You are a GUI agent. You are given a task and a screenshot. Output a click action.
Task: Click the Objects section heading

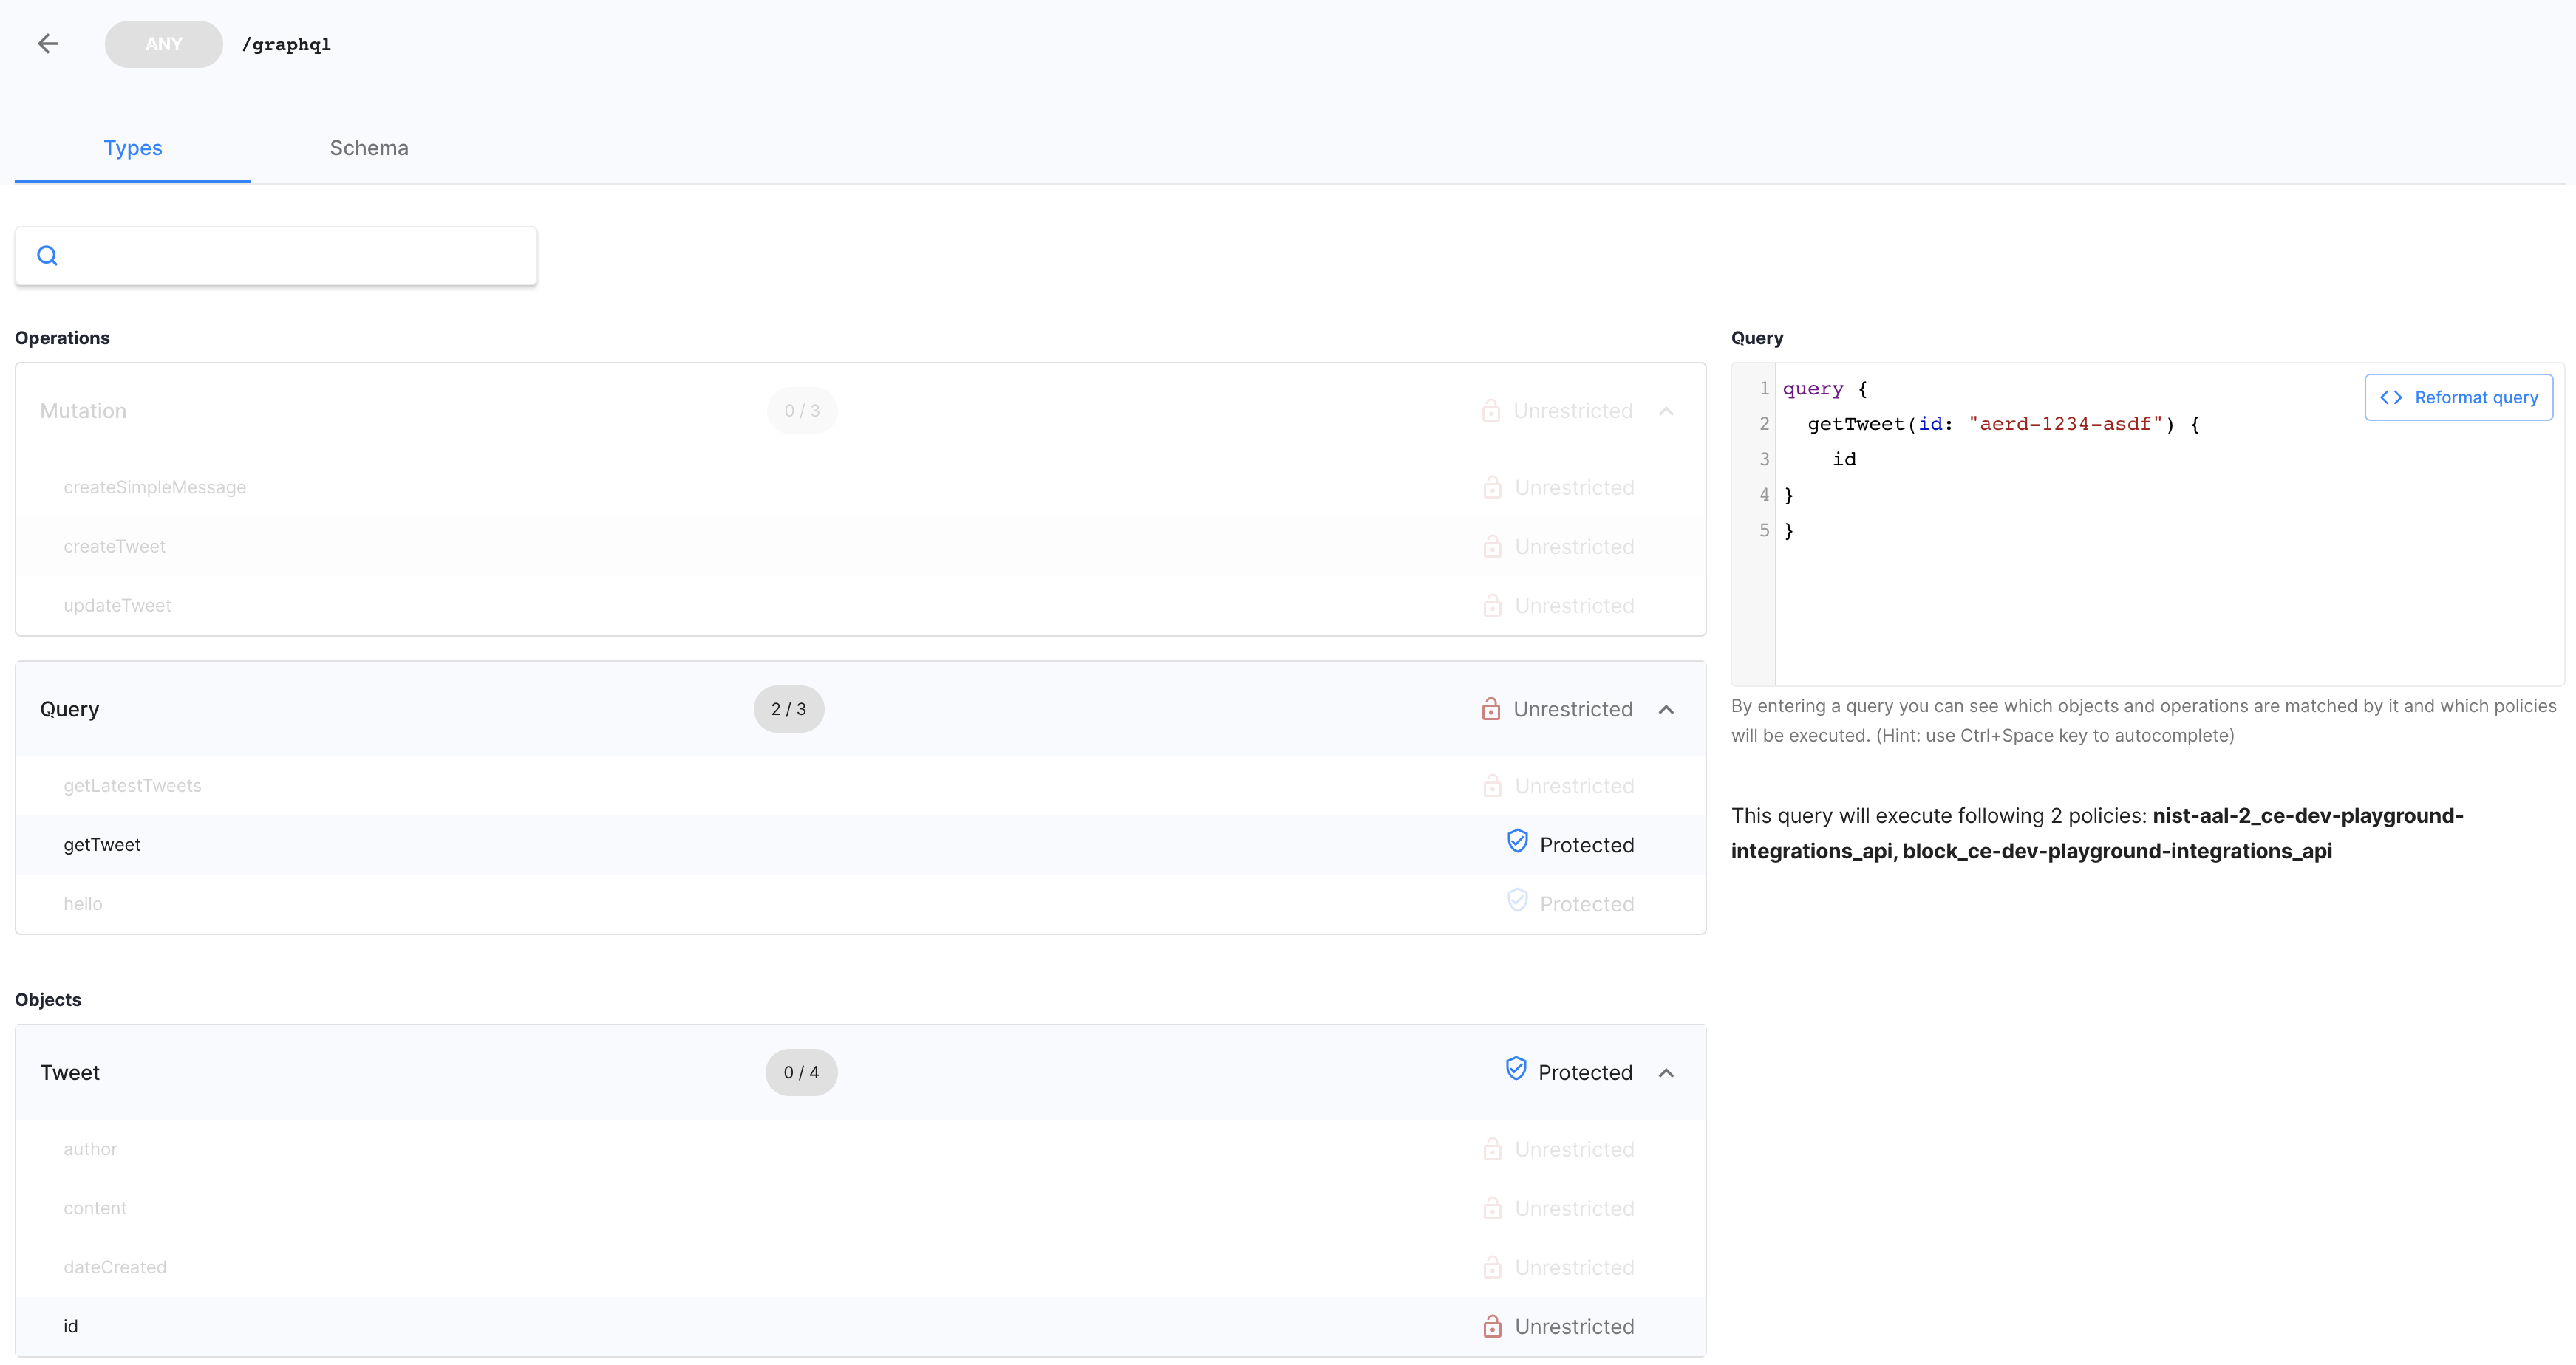point(48,1000)
